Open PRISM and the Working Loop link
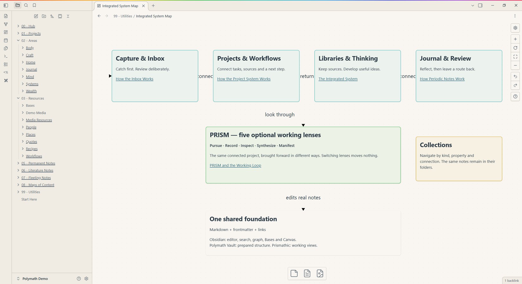The image size is (522, 284). [x=235, y=165]
